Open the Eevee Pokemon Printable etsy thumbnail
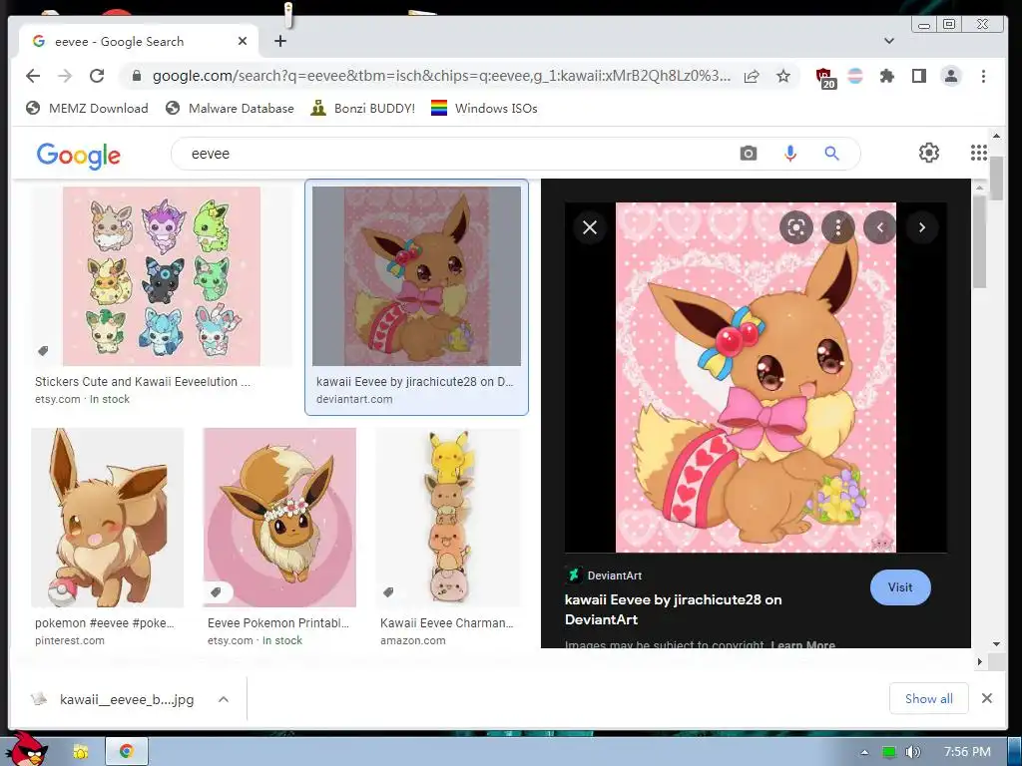1022x766 pixels. pyautogui.click(x=279, y=518)
